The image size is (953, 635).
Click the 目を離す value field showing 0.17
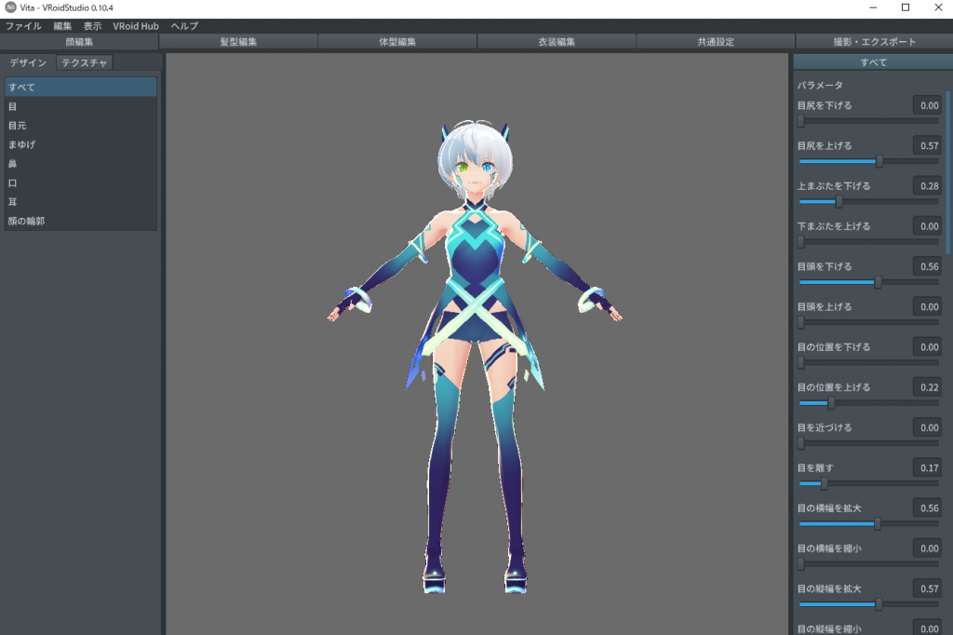coord(926,467)
